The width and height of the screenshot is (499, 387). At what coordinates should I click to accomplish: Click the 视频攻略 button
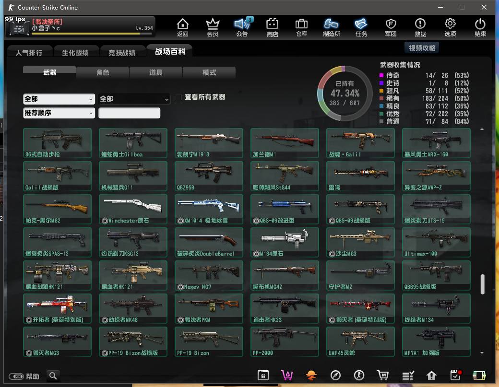pos(422,48)
